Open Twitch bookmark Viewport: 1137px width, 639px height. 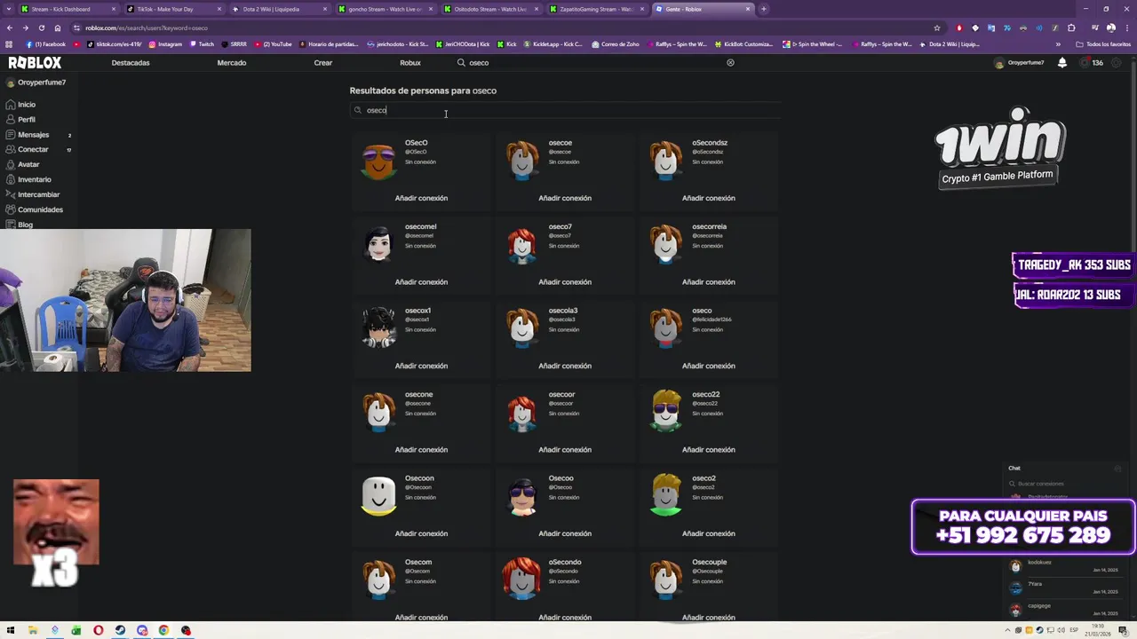click(x=202, y=44)
